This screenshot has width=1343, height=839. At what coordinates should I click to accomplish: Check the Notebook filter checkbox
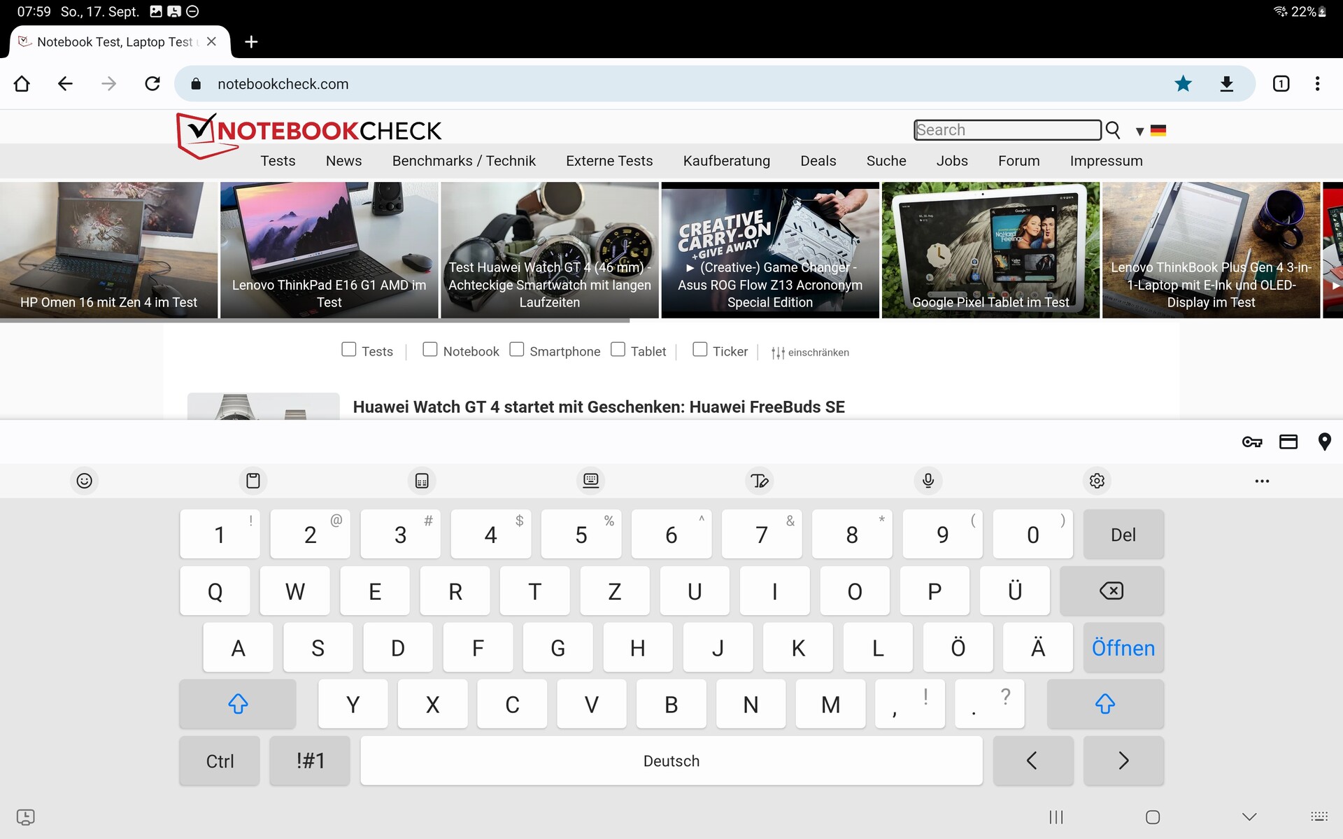click(430, 349)
